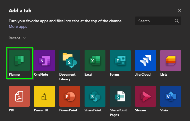Open the Planner app tile

(x=19, y=61)
